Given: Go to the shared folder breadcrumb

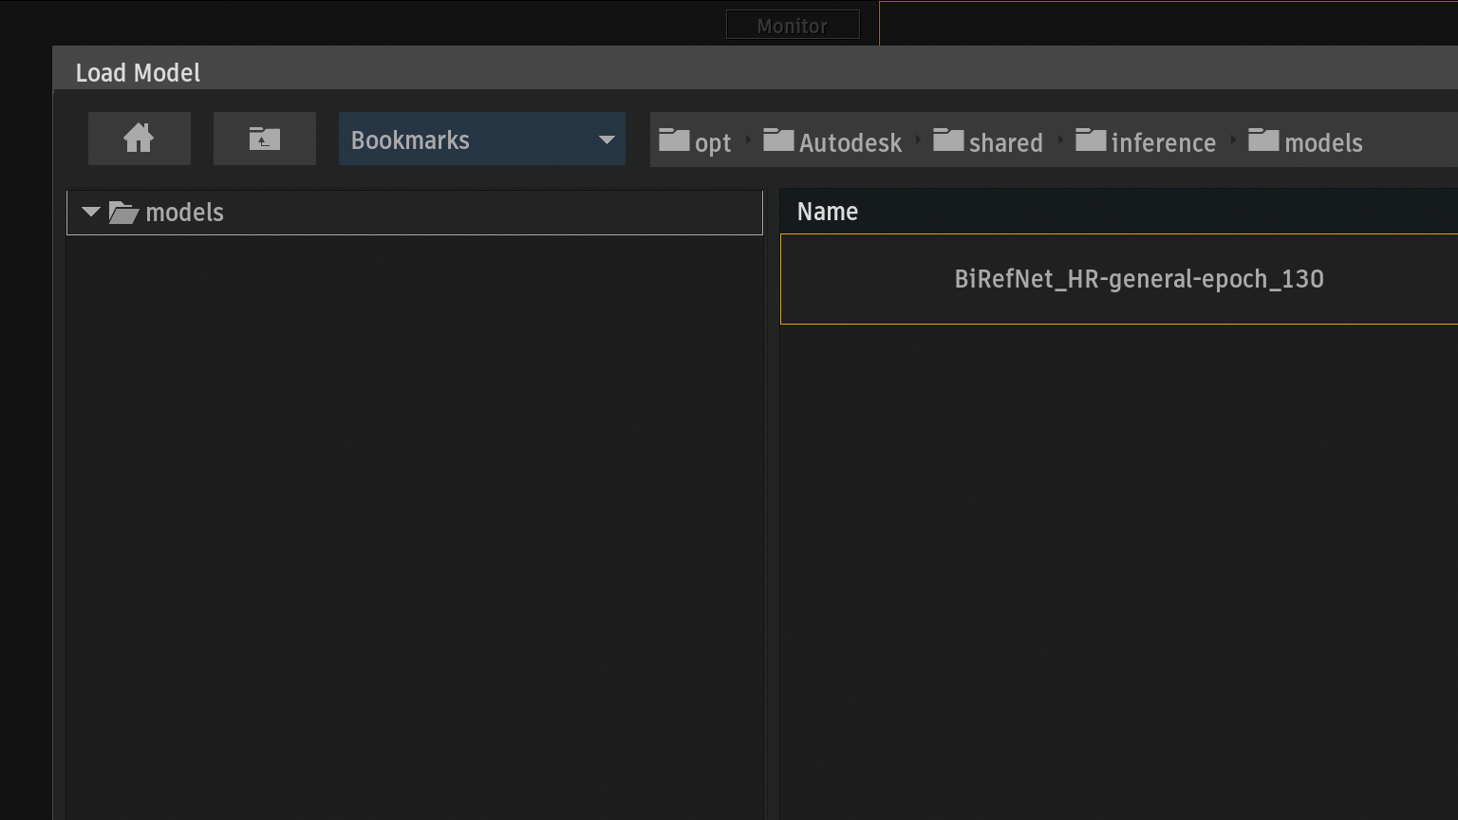Looking at the screenshot, I should point(988,142).
